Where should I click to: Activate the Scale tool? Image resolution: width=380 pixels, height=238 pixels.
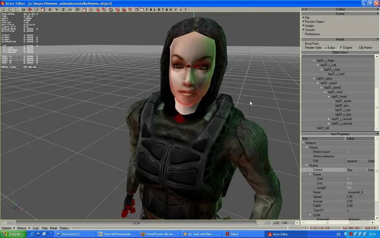coord(43,10)
